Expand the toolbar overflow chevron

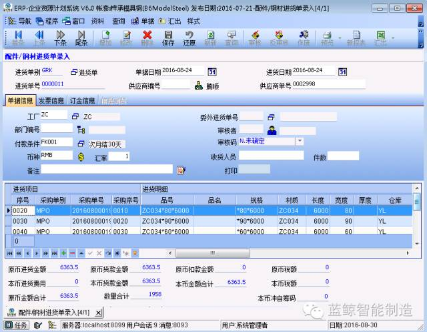pyautogui.click(x=421, y=45)
